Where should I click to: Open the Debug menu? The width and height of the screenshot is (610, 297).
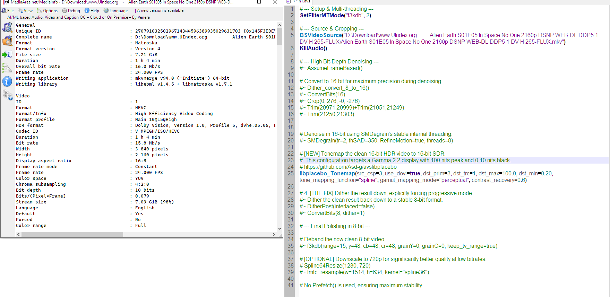tap(71, 10)
